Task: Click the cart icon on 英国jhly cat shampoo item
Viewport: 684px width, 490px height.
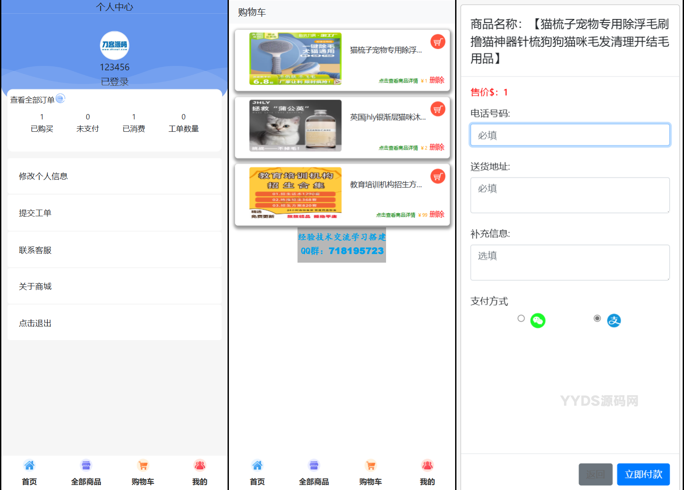Action: [x=437, y=109]
